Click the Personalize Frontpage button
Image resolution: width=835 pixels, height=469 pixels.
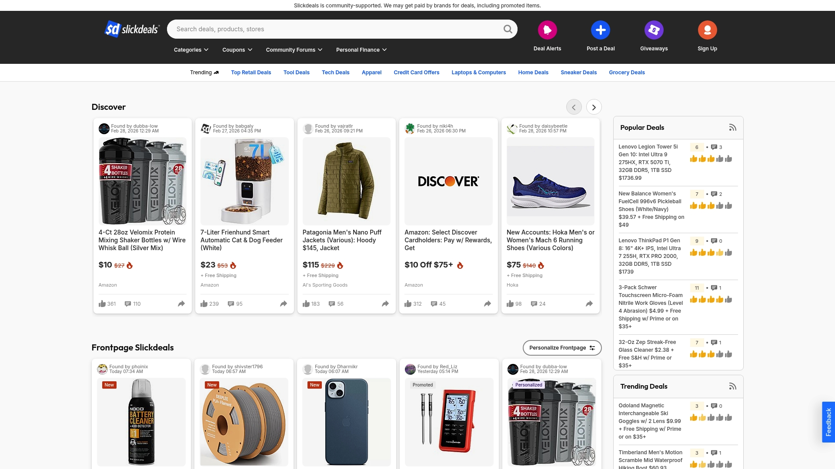click(x=562, y=347)
